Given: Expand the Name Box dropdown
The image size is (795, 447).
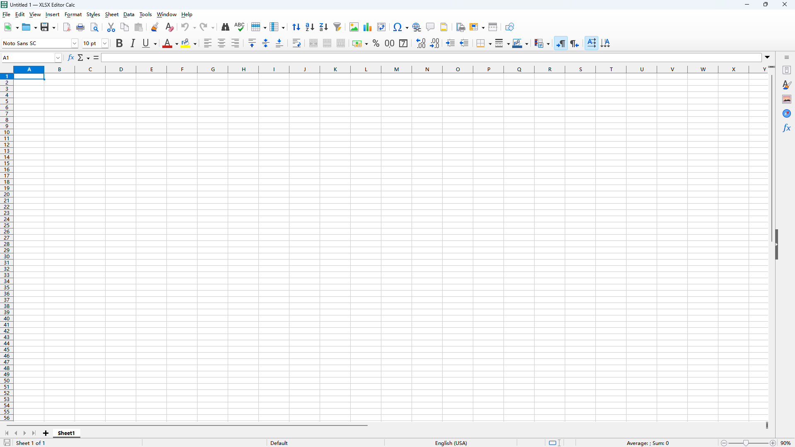Looking at the screenshot, I should click(x=58, y=58).
